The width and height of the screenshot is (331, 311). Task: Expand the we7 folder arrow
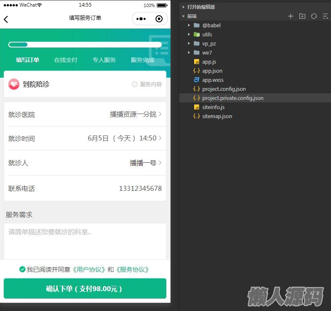tap(189, 52)
